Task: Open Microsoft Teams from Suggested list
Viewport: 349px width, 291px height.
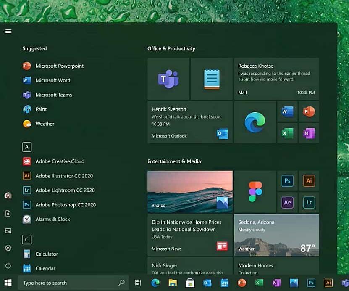Action: [47, 95]
